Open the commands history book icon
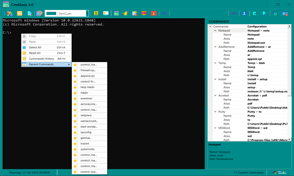Screen dimensions: 294x176 point(96,13)
